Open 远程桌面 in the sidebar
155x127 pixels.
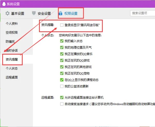(x=12, y=77)
